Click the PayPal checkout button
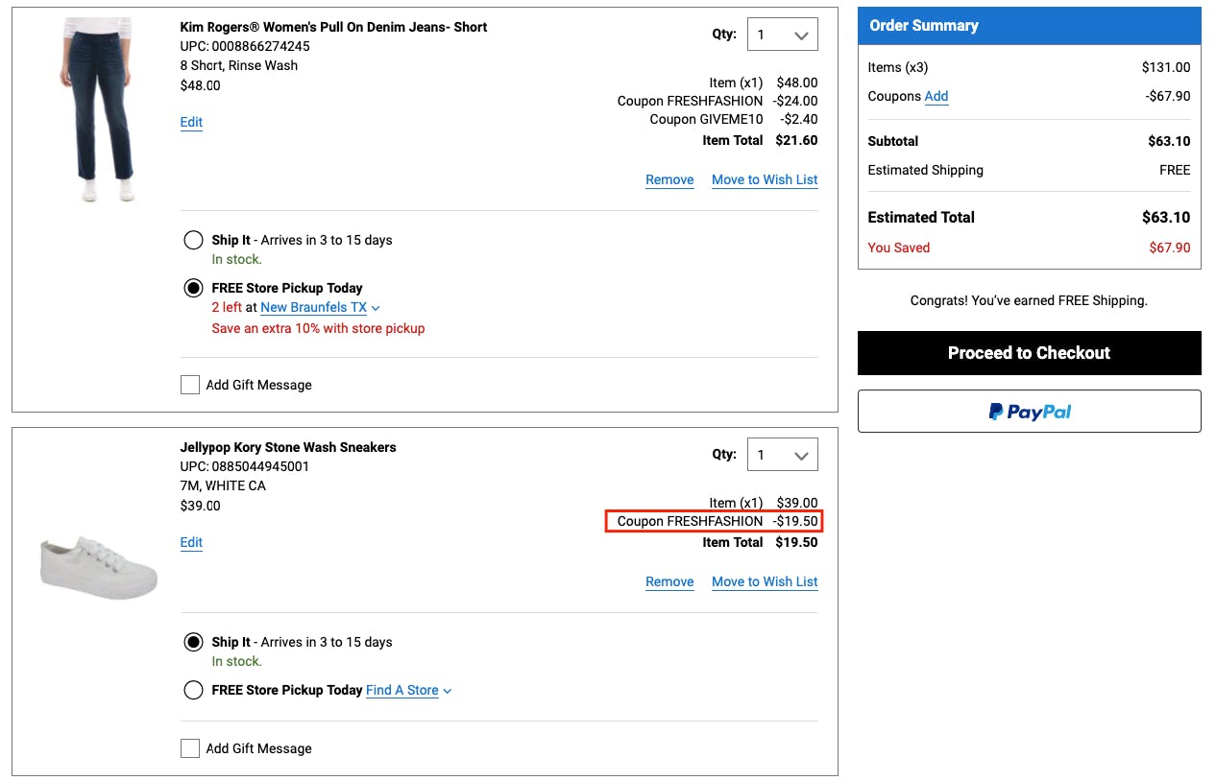Viewport: 1216px width, 781px height. click(1029, 412)
